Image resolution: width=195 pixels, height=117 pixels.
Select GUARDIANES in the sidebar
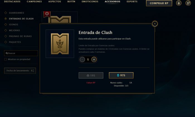(x=16, y=13)
